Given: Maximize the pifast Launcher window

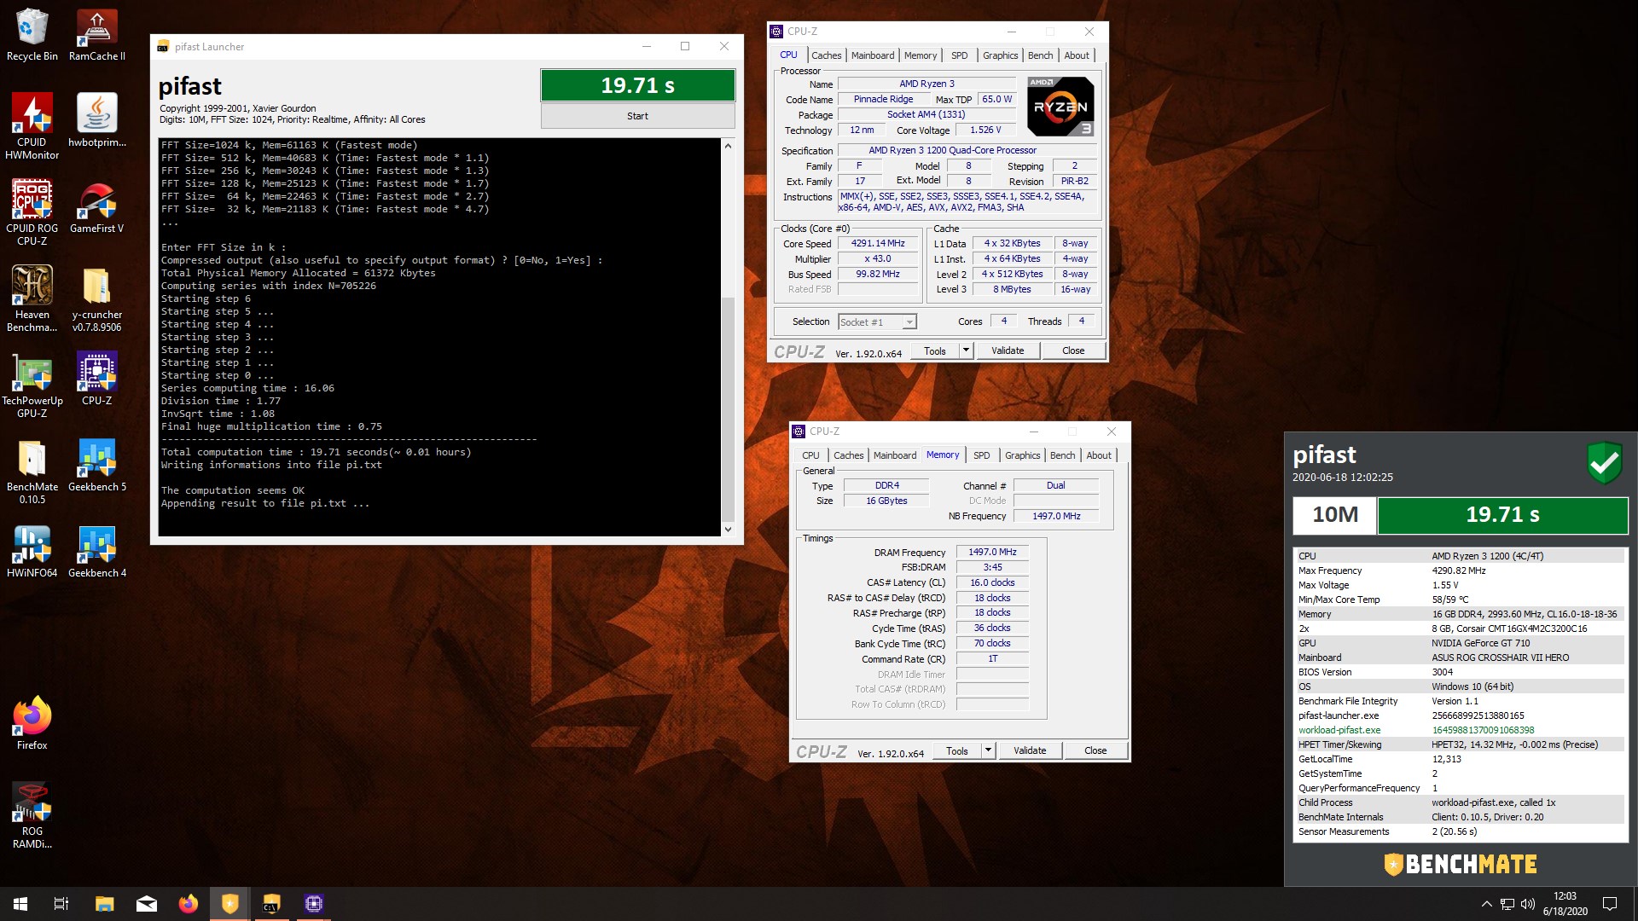Looking at the screenshot, I should [x=684, y=46].
